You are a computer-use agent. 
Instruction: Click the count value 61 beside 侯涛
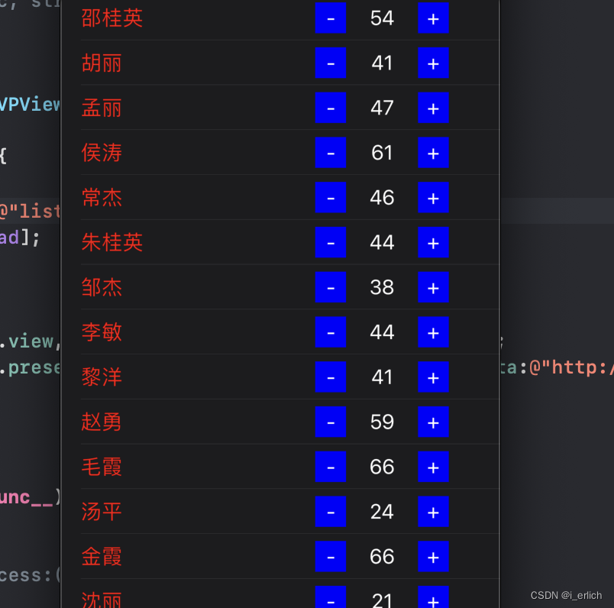click(382, 153)
